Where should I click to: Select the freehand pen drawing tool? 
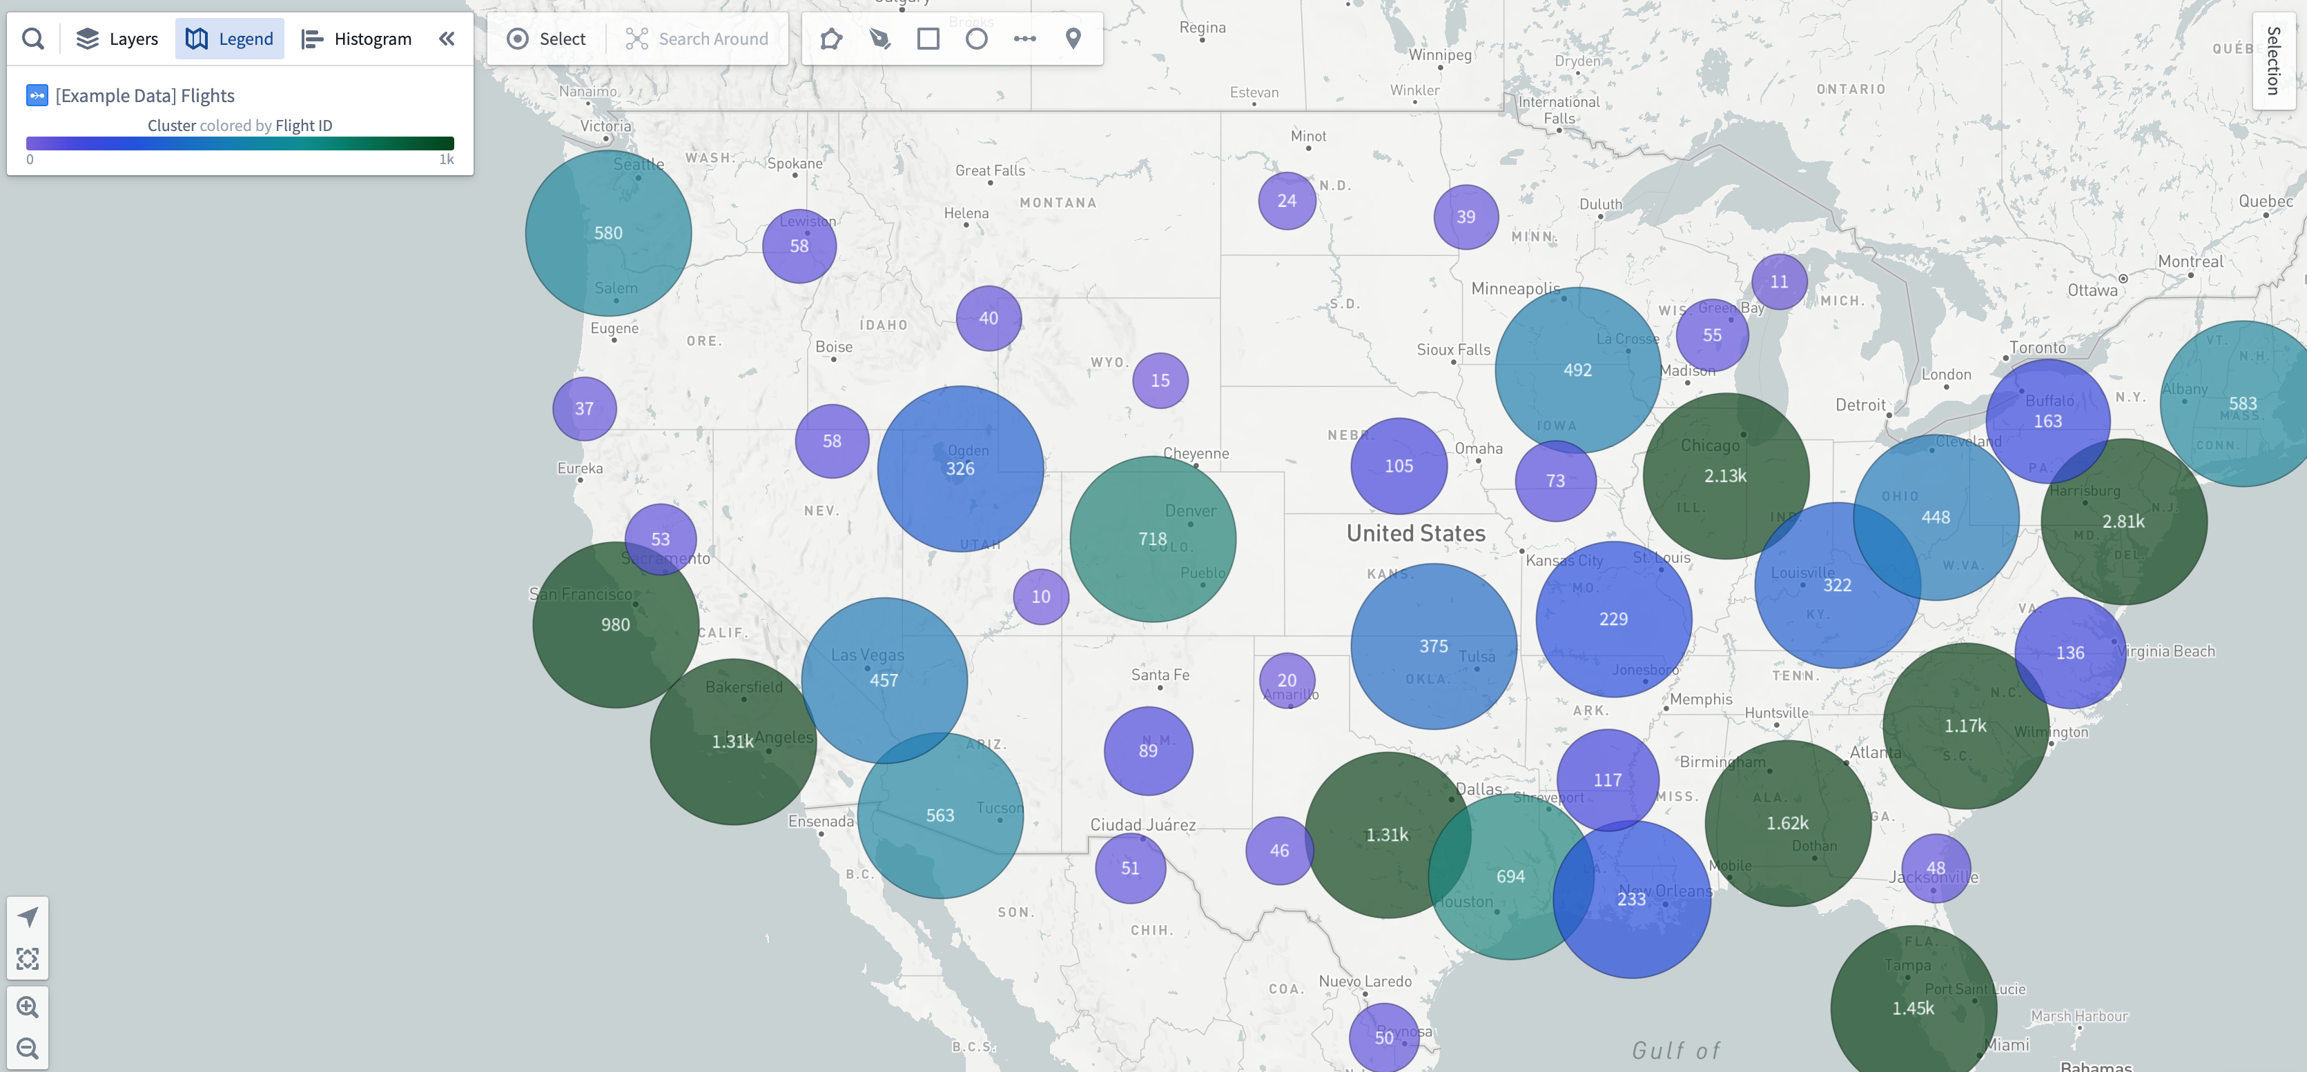tap(879, 39)
